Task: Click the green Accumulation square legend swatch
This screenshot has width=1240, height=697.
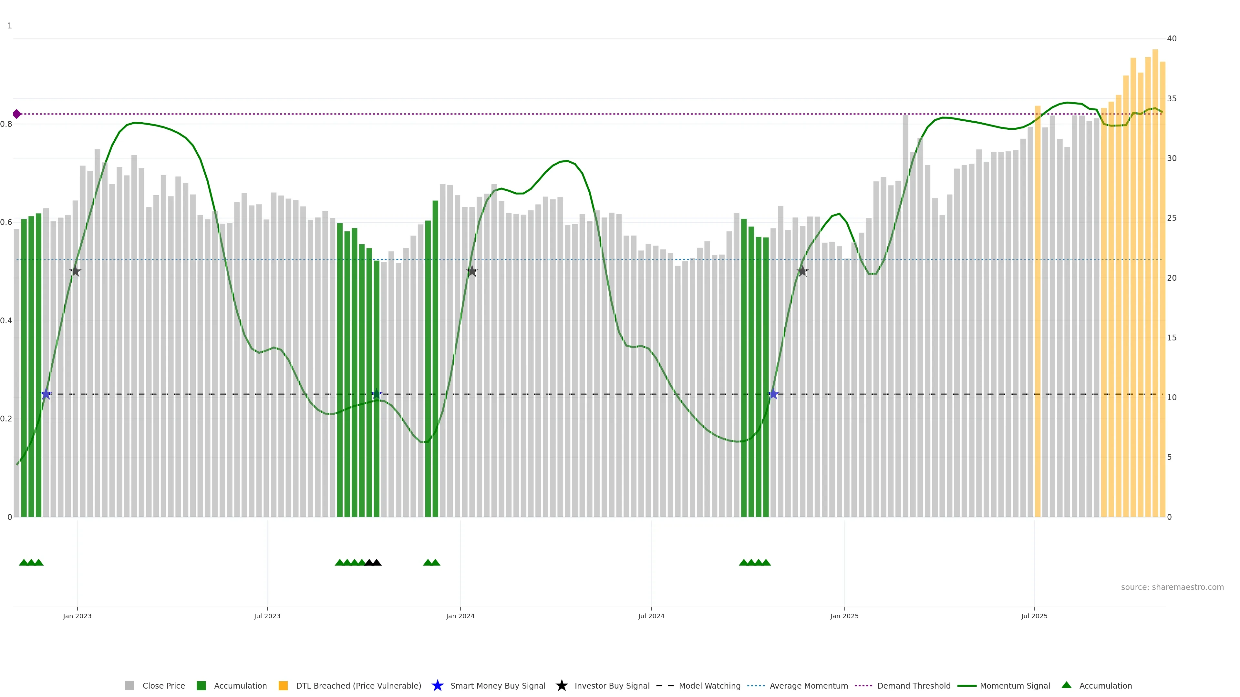Action: [201, 686]
